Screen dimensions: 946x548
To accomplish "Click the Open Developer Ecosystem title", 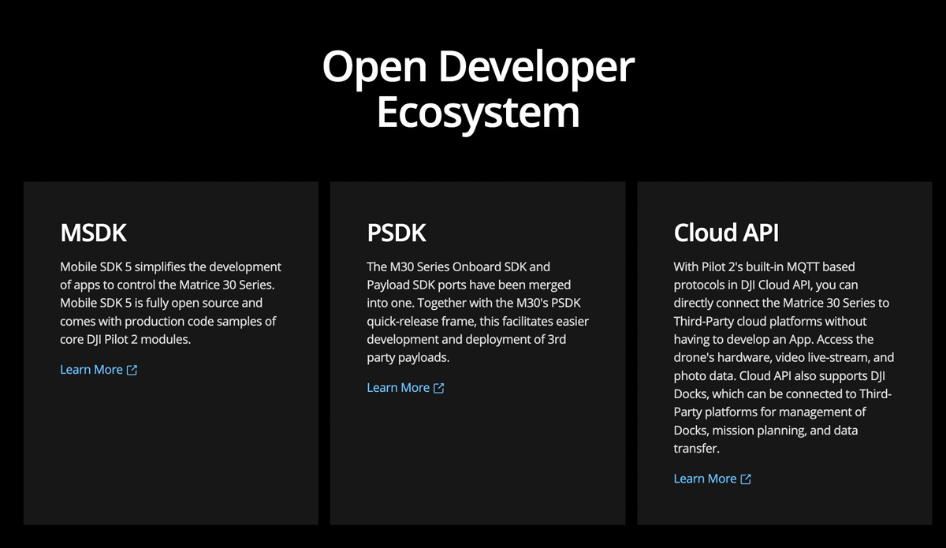I will tap(478, 89).
